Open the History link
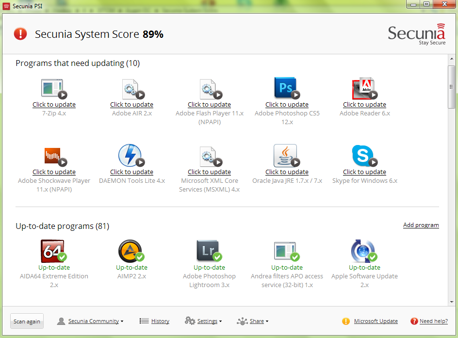This screenshot has height=338, width=458. pos(161,321)
